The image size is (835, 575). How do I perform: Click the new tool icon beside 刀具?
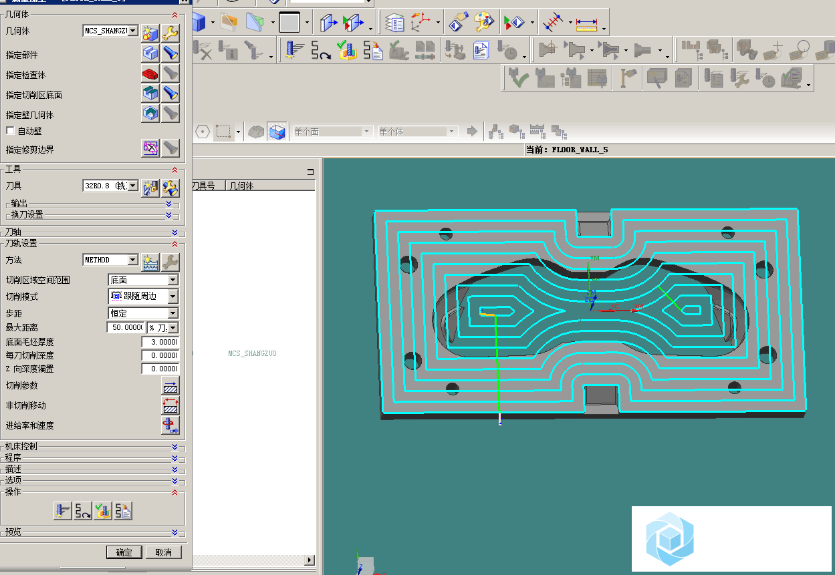150,188
